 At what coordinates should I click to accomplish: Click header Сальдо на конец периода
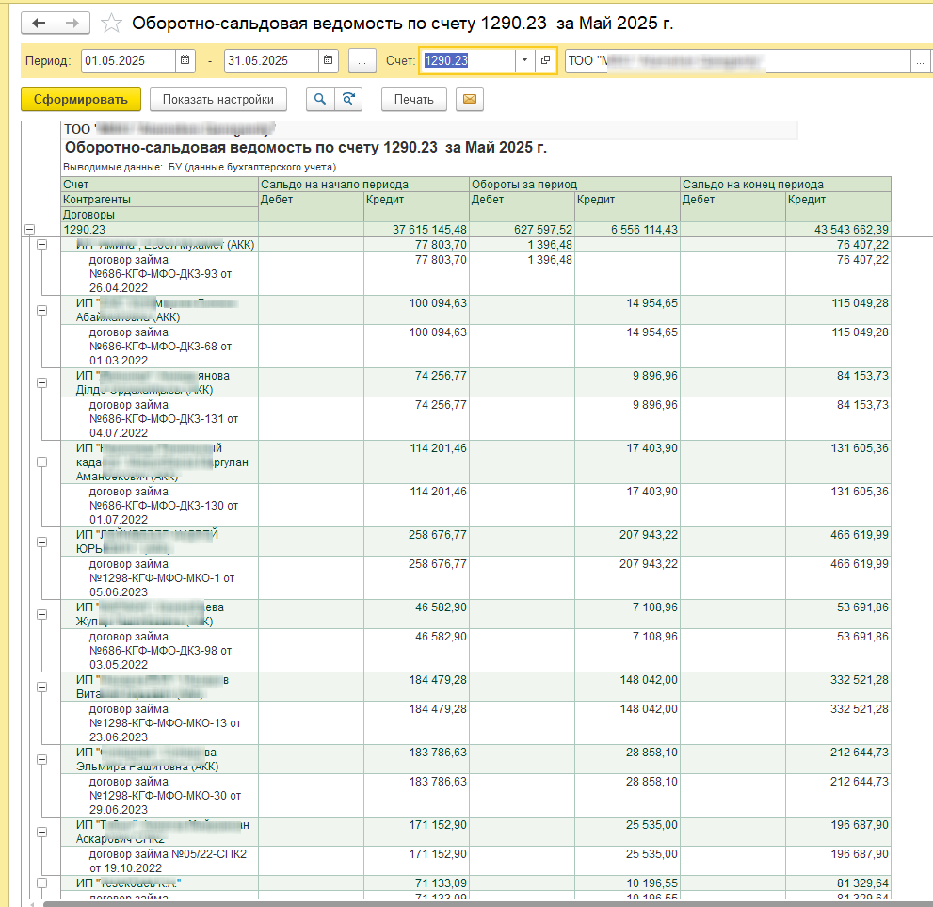[x=785, y=185]
